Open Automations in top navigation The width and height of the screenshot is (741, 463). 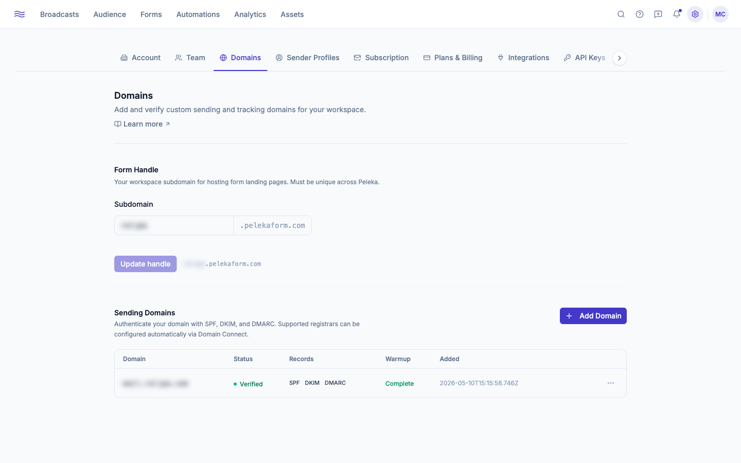pyautogui.click(x=198, y=14)
